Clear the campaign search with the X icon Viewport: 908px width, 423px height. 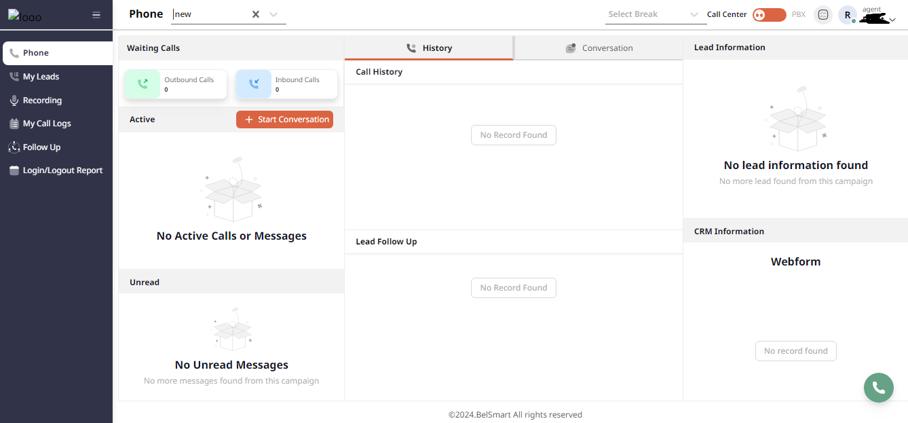[255, 14]
